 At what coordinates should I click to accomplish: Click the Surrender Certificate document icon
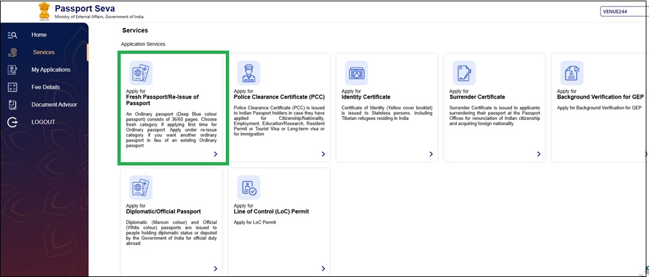(464, 73)
